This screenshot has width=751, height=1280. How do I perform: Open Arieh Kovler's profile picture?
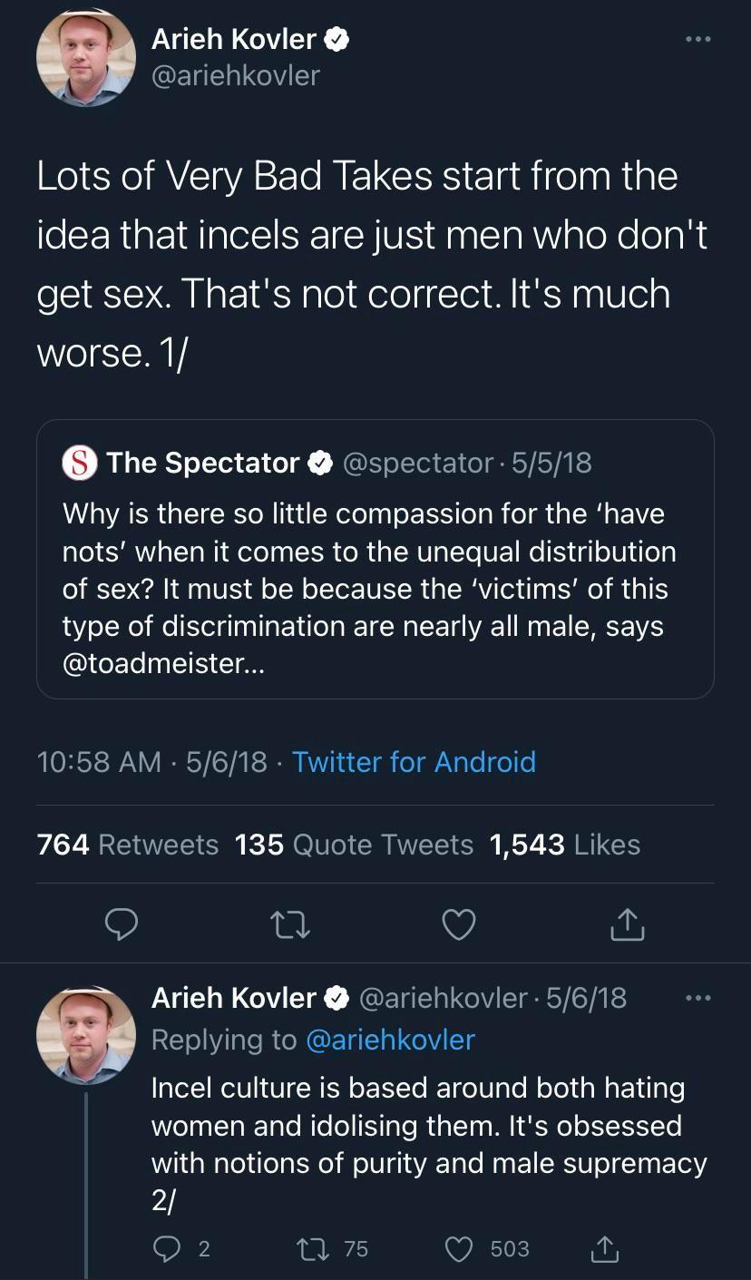[85, 58]
